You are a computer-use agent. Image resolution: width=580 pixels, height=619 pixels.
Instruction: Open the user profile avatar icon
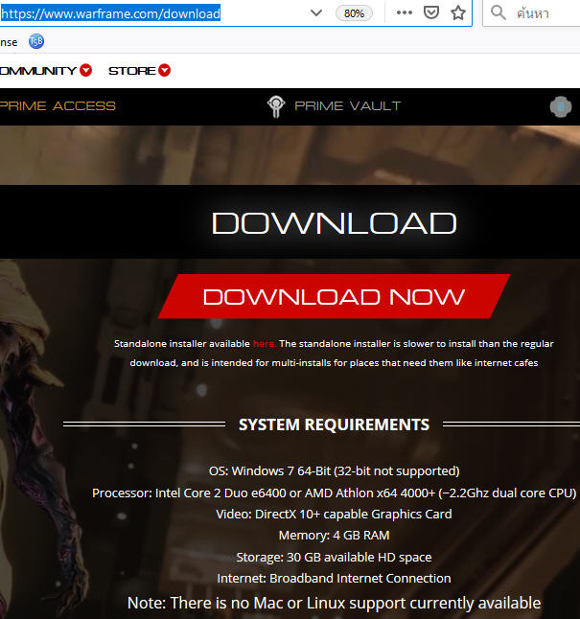tap(560, 106)
